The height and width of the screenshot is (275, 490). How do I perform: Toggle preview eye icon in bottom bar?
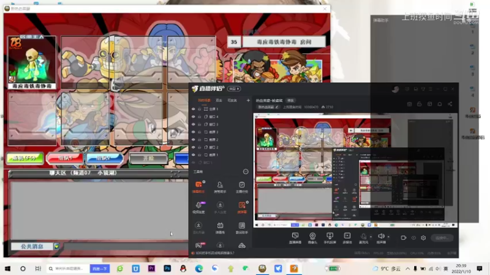tap(413, 238)
